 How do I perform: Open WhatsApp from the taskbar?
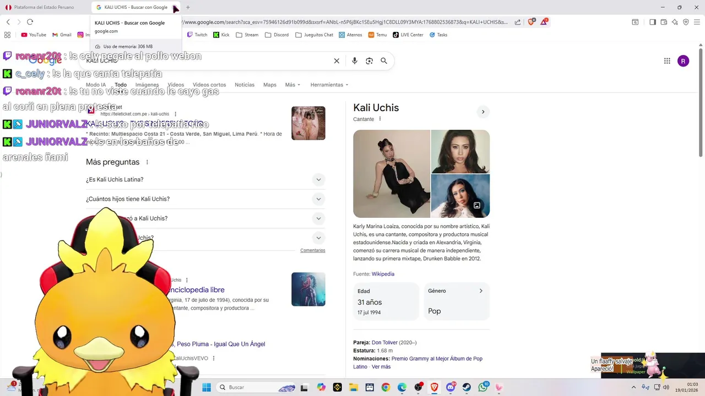click(x=483, y=387)
